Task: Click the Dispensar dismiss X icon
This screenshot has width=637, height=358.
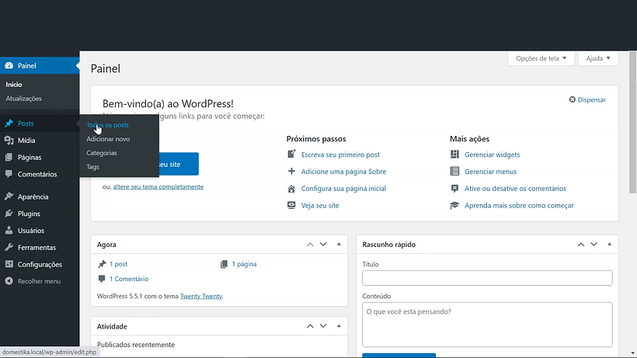Action: pyautogui.click(x=572, y=99)
